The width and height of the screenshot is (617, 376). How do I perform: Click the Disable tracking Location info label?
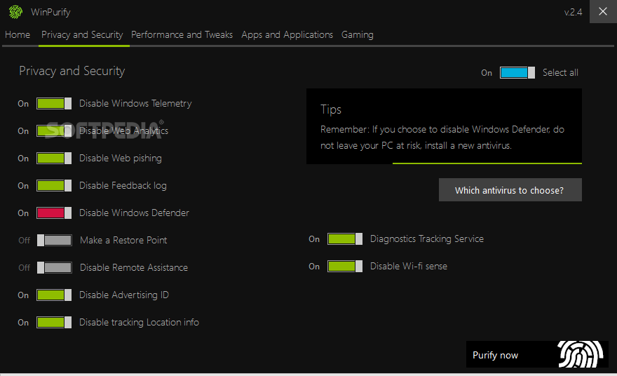[139, 323]
